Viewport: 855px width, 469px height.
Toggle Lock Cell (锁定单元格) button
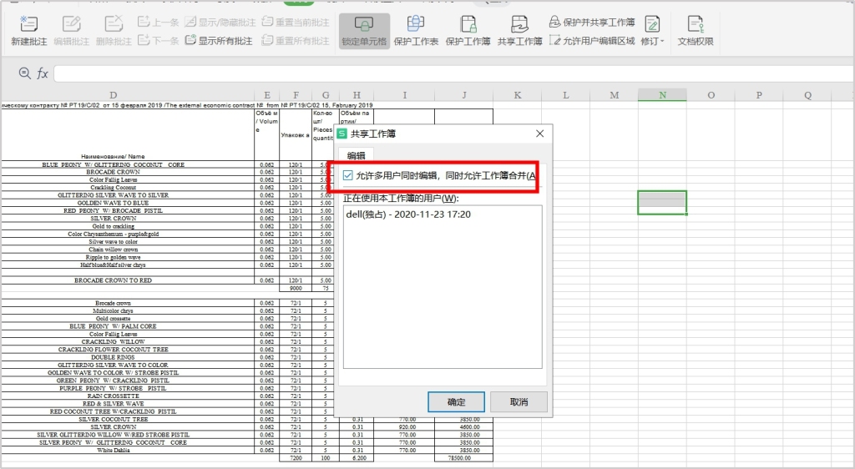[364, 31]
